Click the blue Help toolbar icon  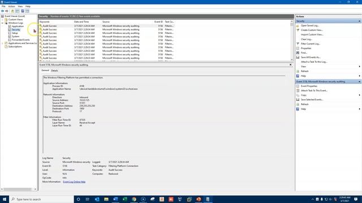click(23, 11)
